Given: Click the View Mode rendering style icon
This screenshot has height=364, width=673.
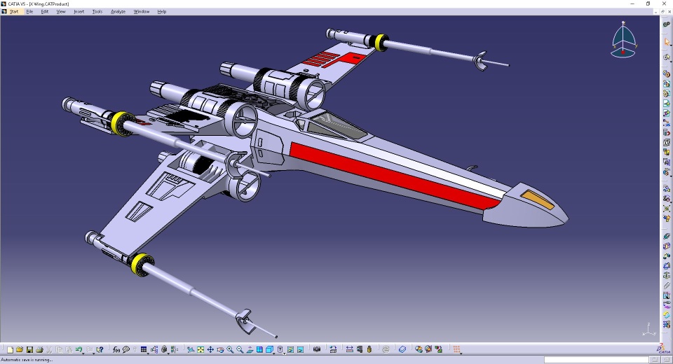Looking at the screenshot, I should [280, 349].
